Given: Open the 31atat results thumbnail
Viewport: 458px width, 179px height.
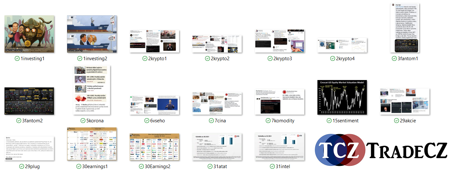Looking at the screenshot, I should coord(217,147).
